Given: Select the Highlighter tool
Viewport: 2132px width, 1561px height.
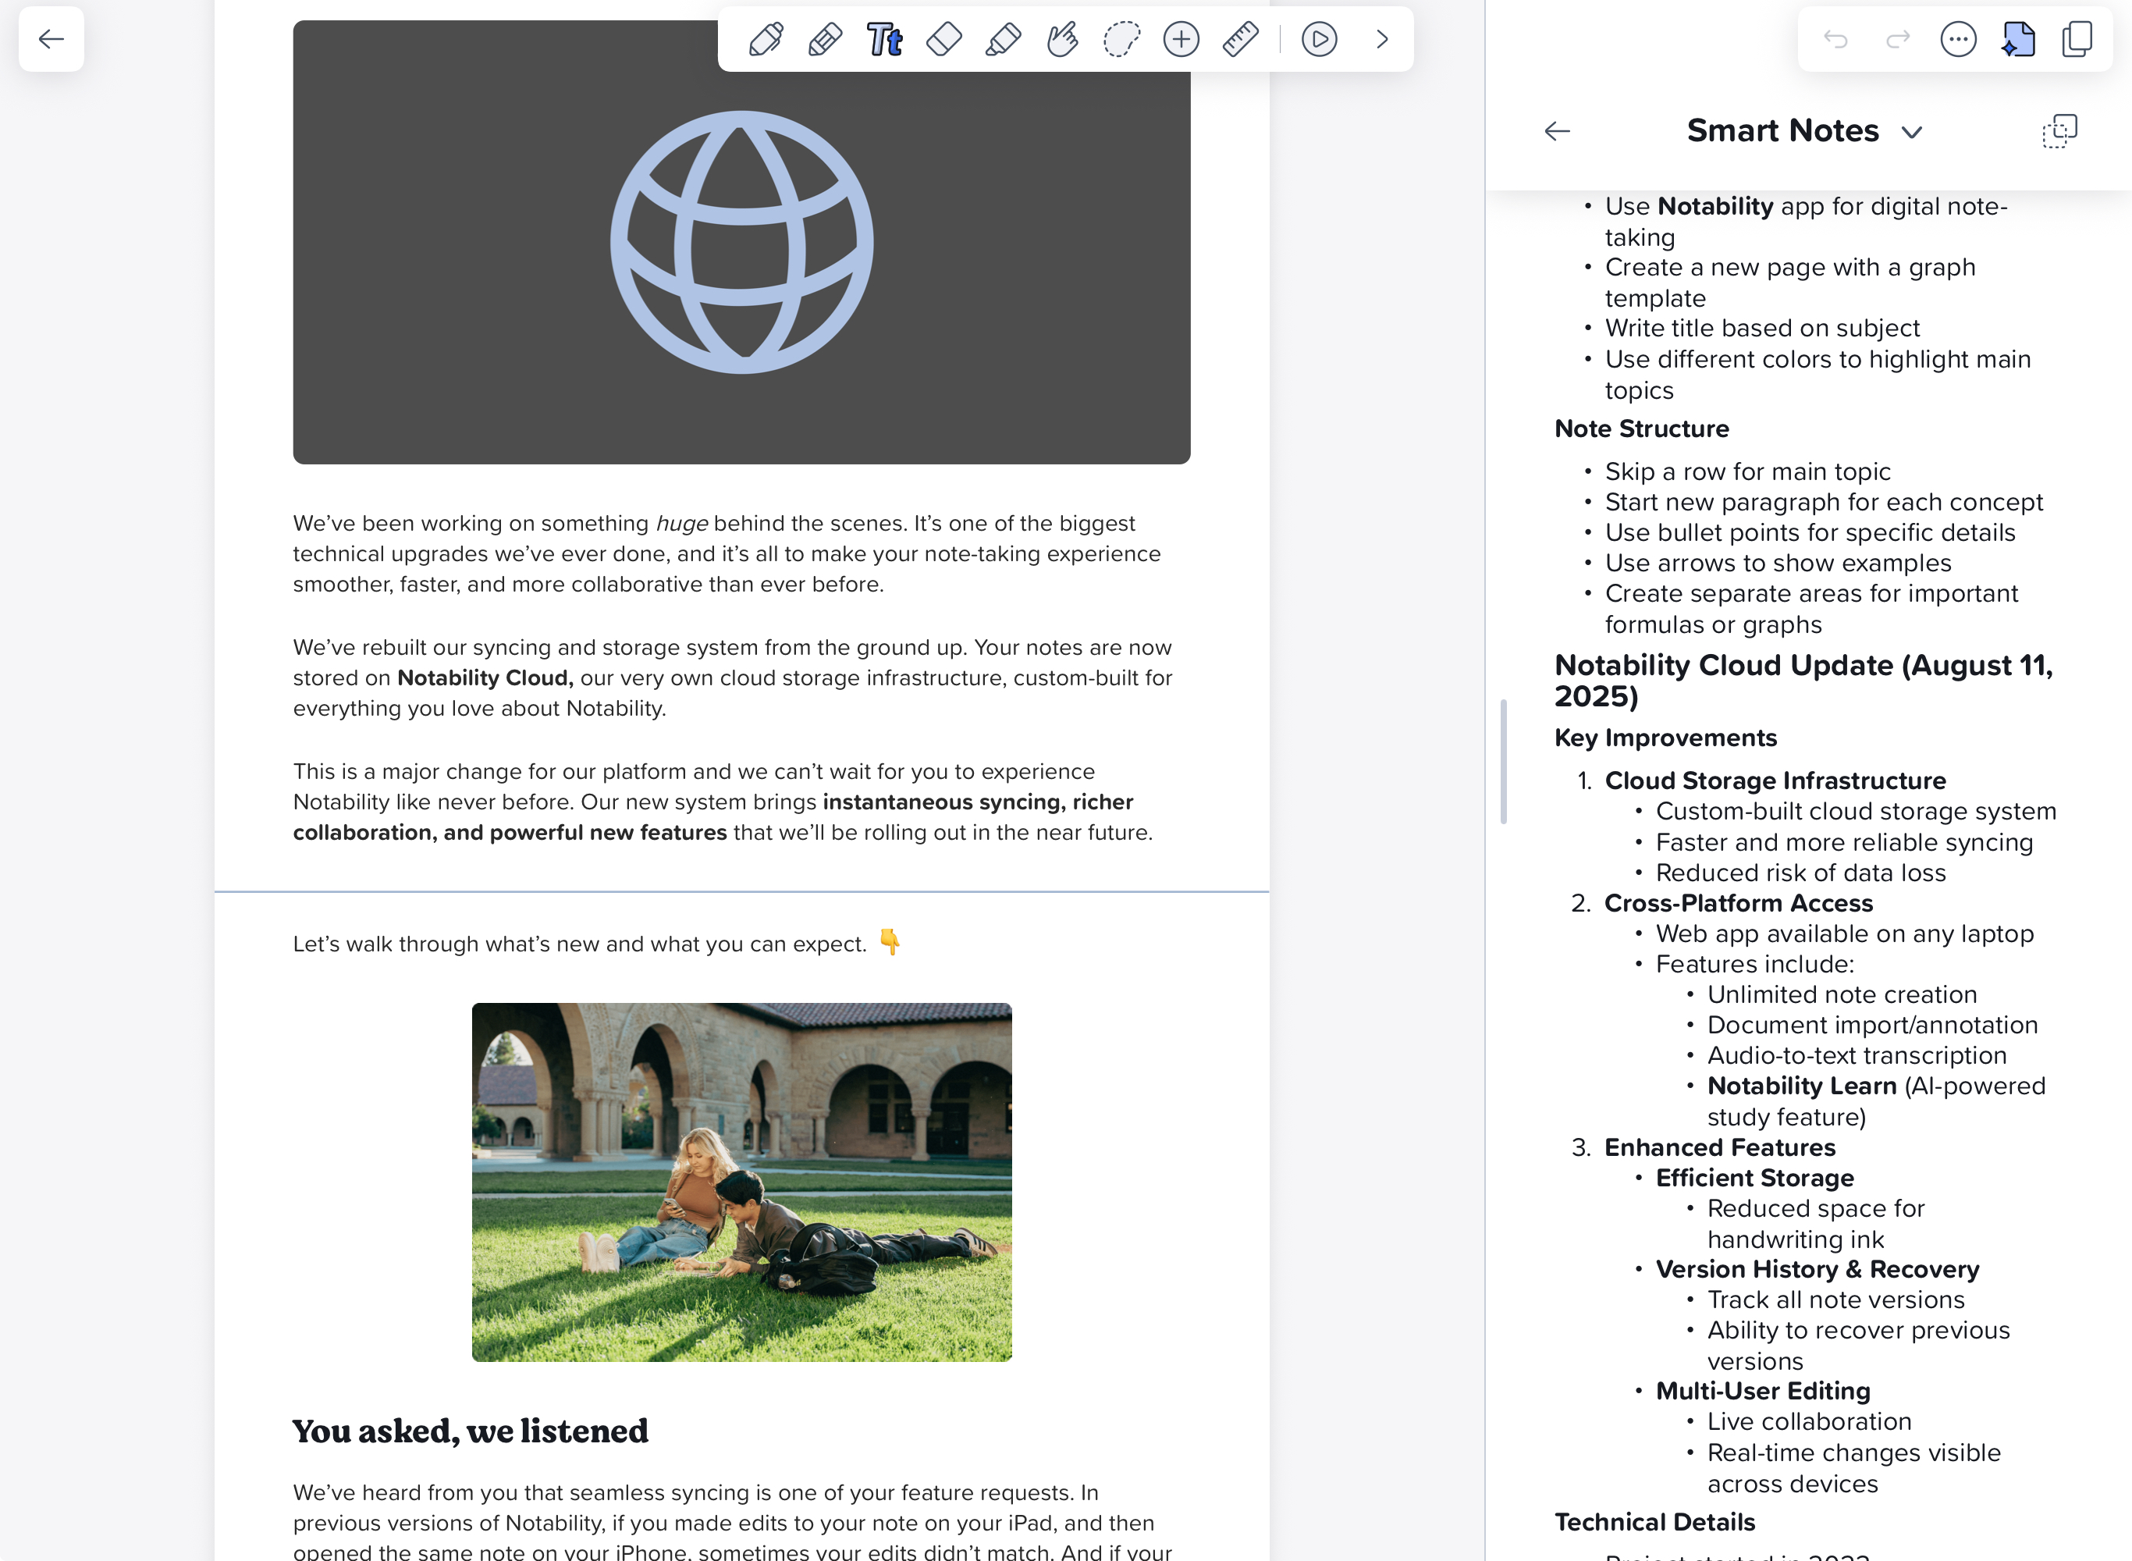Looking at the screenshot, I should [x=1002, y=40].
